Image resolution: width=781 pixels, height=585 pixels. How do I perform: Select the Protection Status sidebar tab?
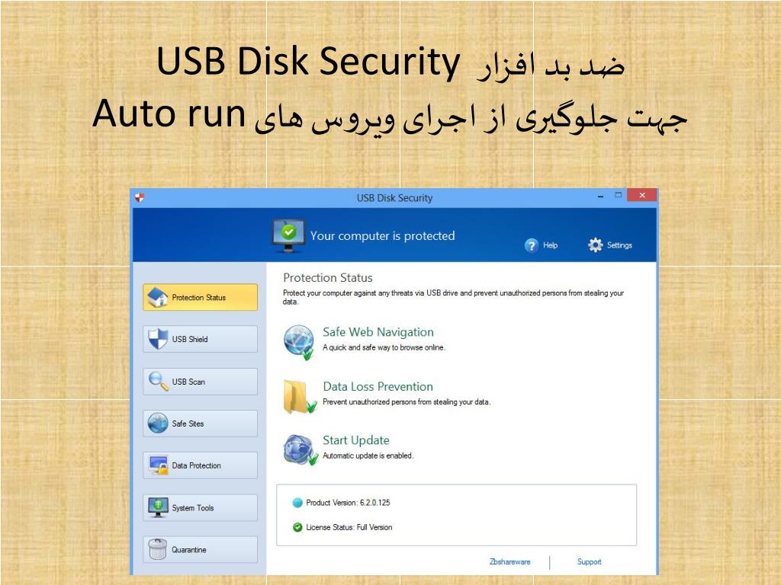201,297
